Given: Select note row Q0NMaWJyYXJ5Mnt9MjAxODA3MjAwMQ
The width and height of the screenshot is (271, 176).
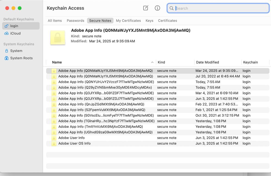Looking at the screenshot, I should [x=158, y=71].
